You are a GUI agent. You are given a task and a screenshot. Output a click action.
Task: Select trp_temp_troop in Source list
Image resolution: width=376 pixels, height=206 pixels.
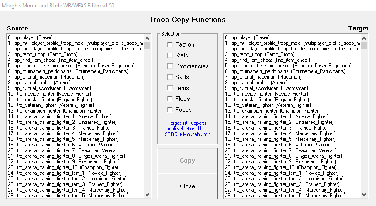coord(75,54)
